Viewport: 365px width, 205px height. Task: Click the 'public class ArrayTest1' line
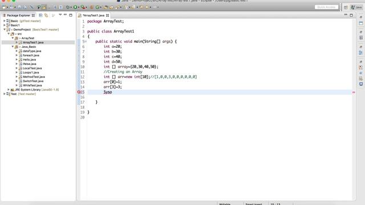tap(111, 31)
